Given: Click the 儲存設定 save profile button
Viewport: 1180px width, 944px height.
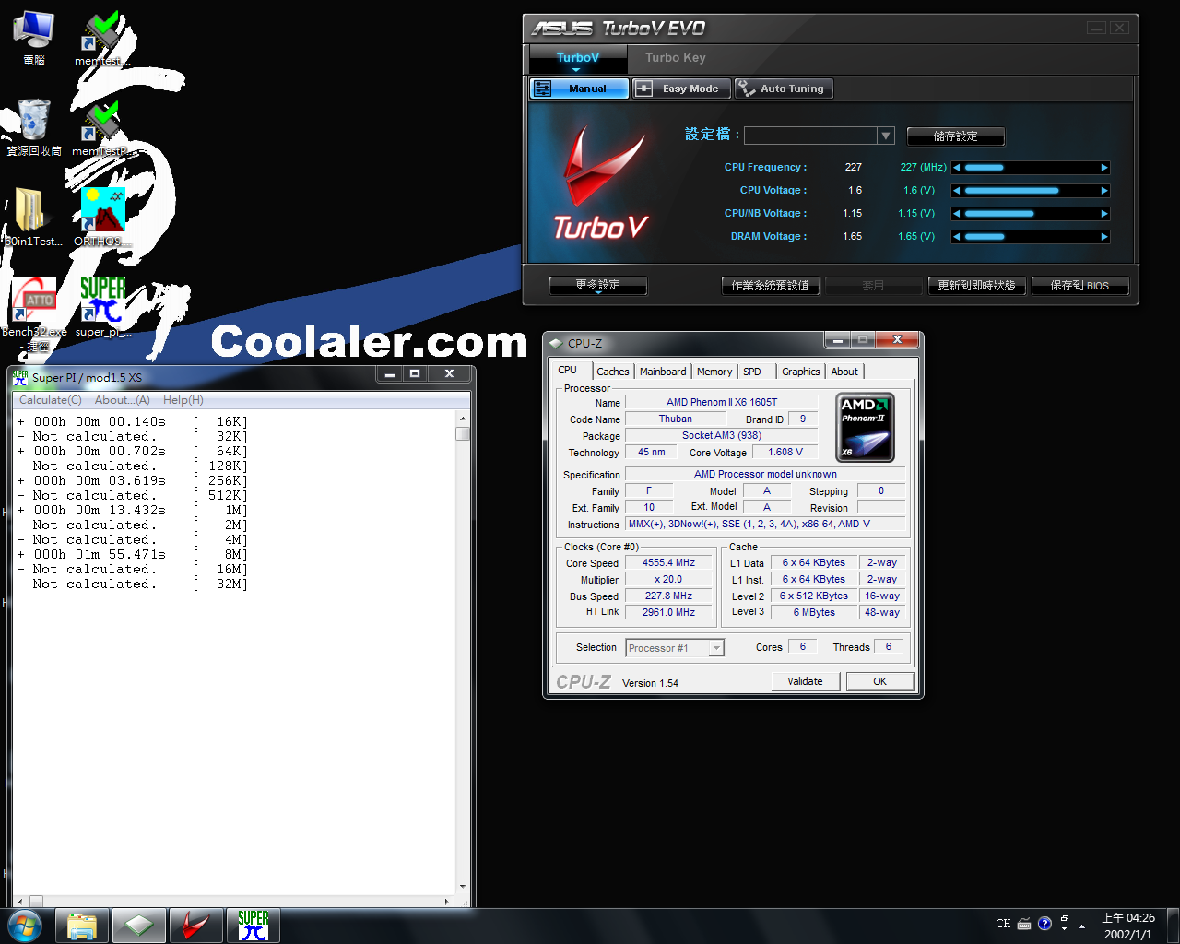Looking at the screenshot, I should 956,136.
